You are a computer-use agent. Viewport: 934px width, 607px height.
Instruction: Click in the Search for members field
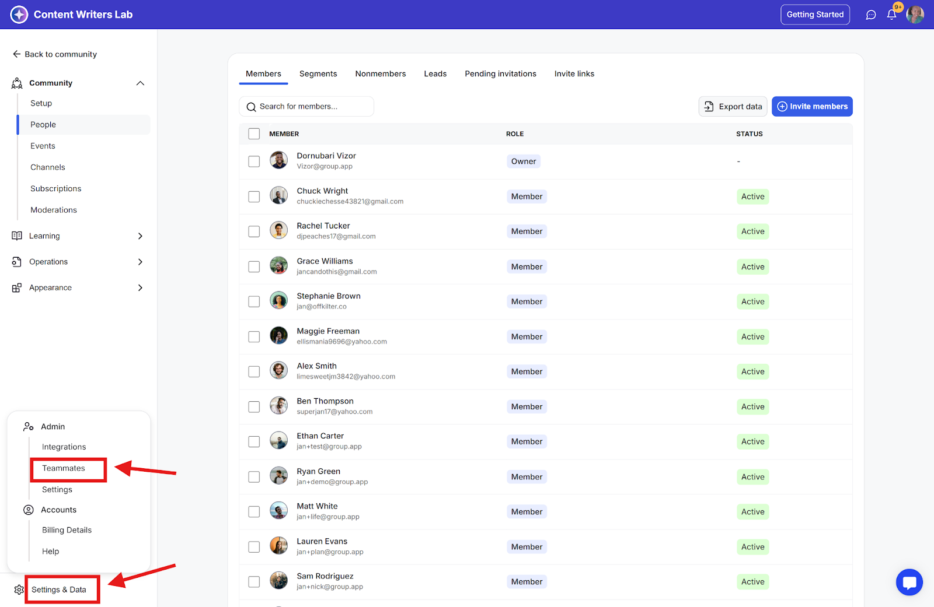point(306,106)
